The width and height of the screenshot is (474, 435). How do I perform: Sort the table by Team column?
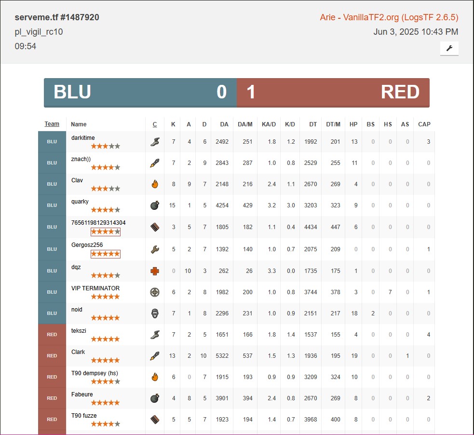click(52, 124)
